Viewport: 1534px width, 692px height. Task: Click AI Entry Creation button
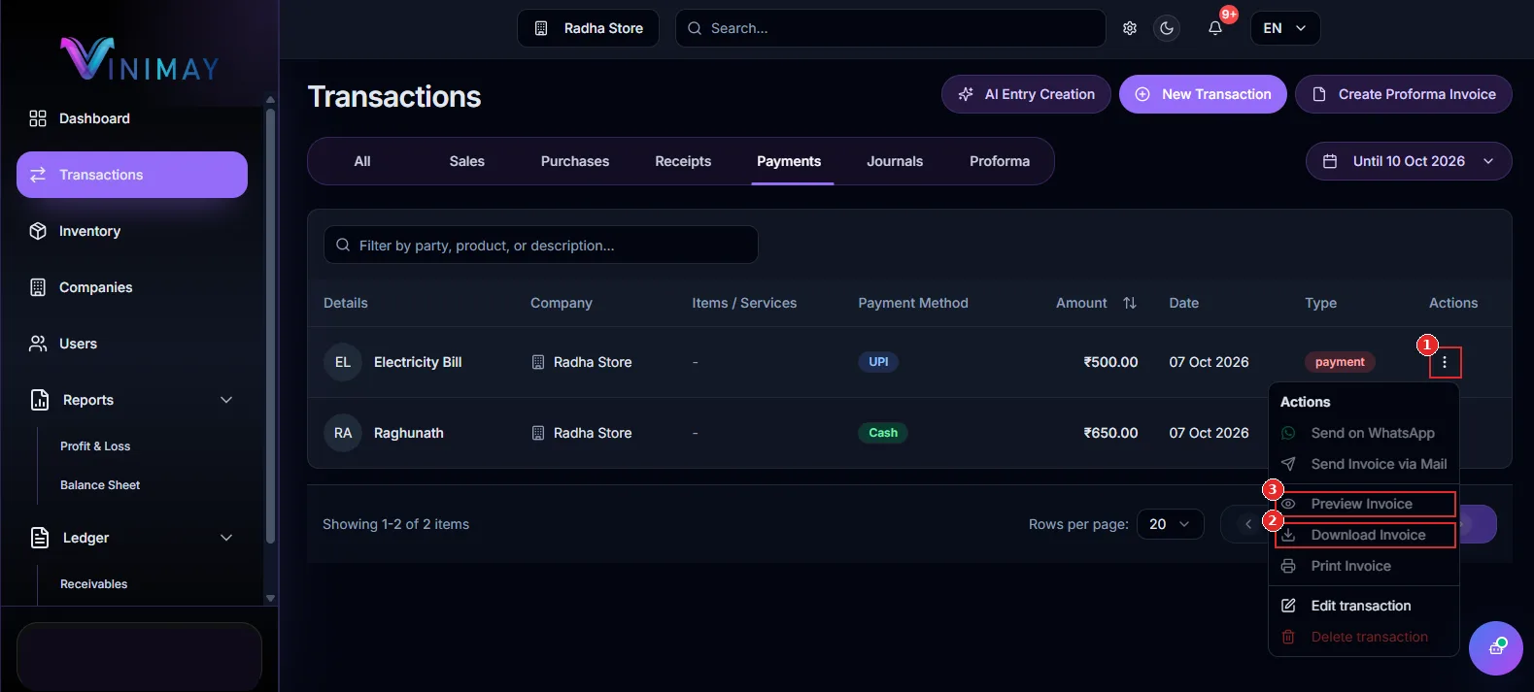1026,94
